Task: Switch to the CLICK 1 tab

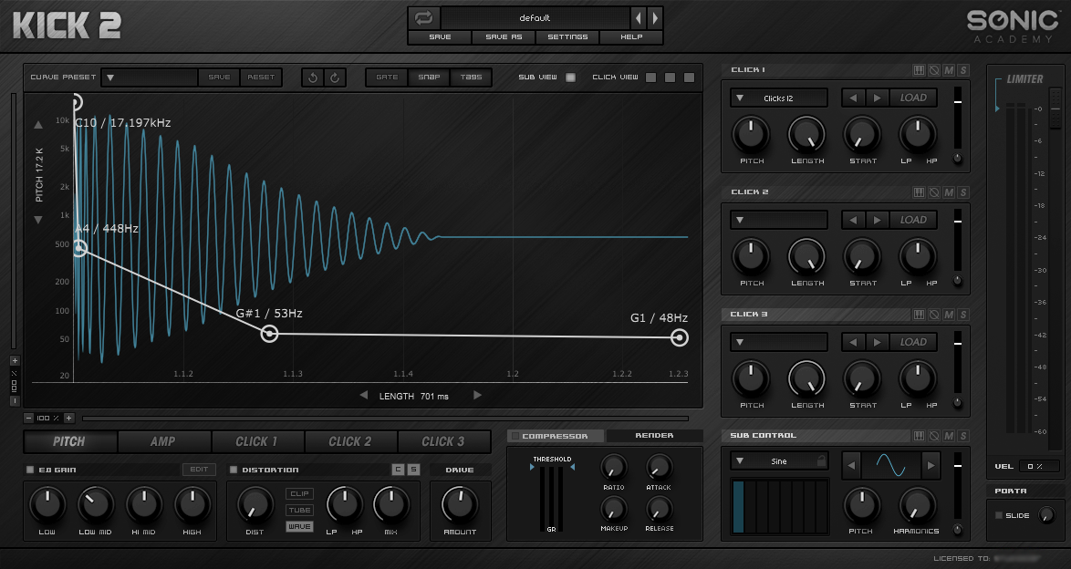Action: pos(257,441)
